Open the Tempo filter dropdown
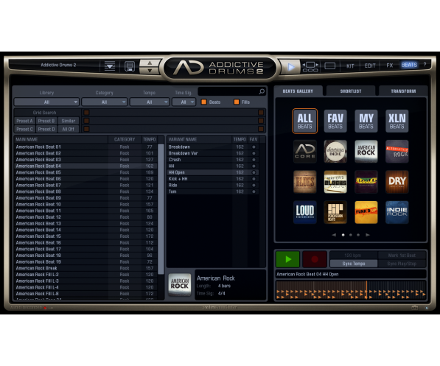Image resolution: width=440 pixels, height=366 pixels. tap(150, 102)
